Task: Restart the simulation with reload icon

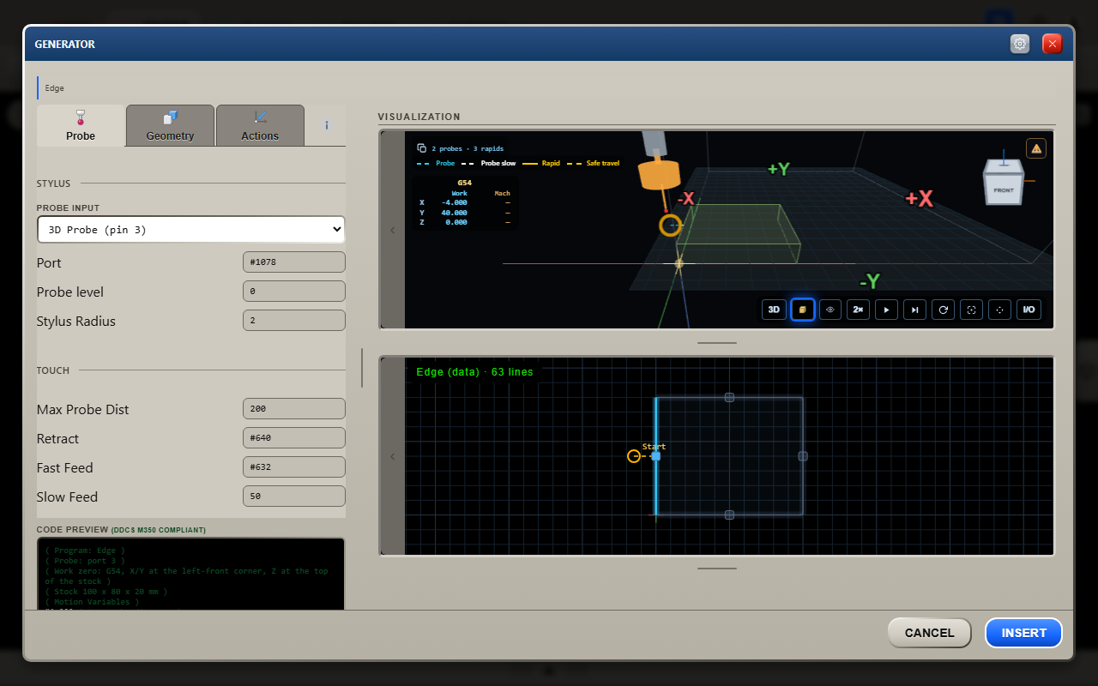Action: [x=943, y=310]
